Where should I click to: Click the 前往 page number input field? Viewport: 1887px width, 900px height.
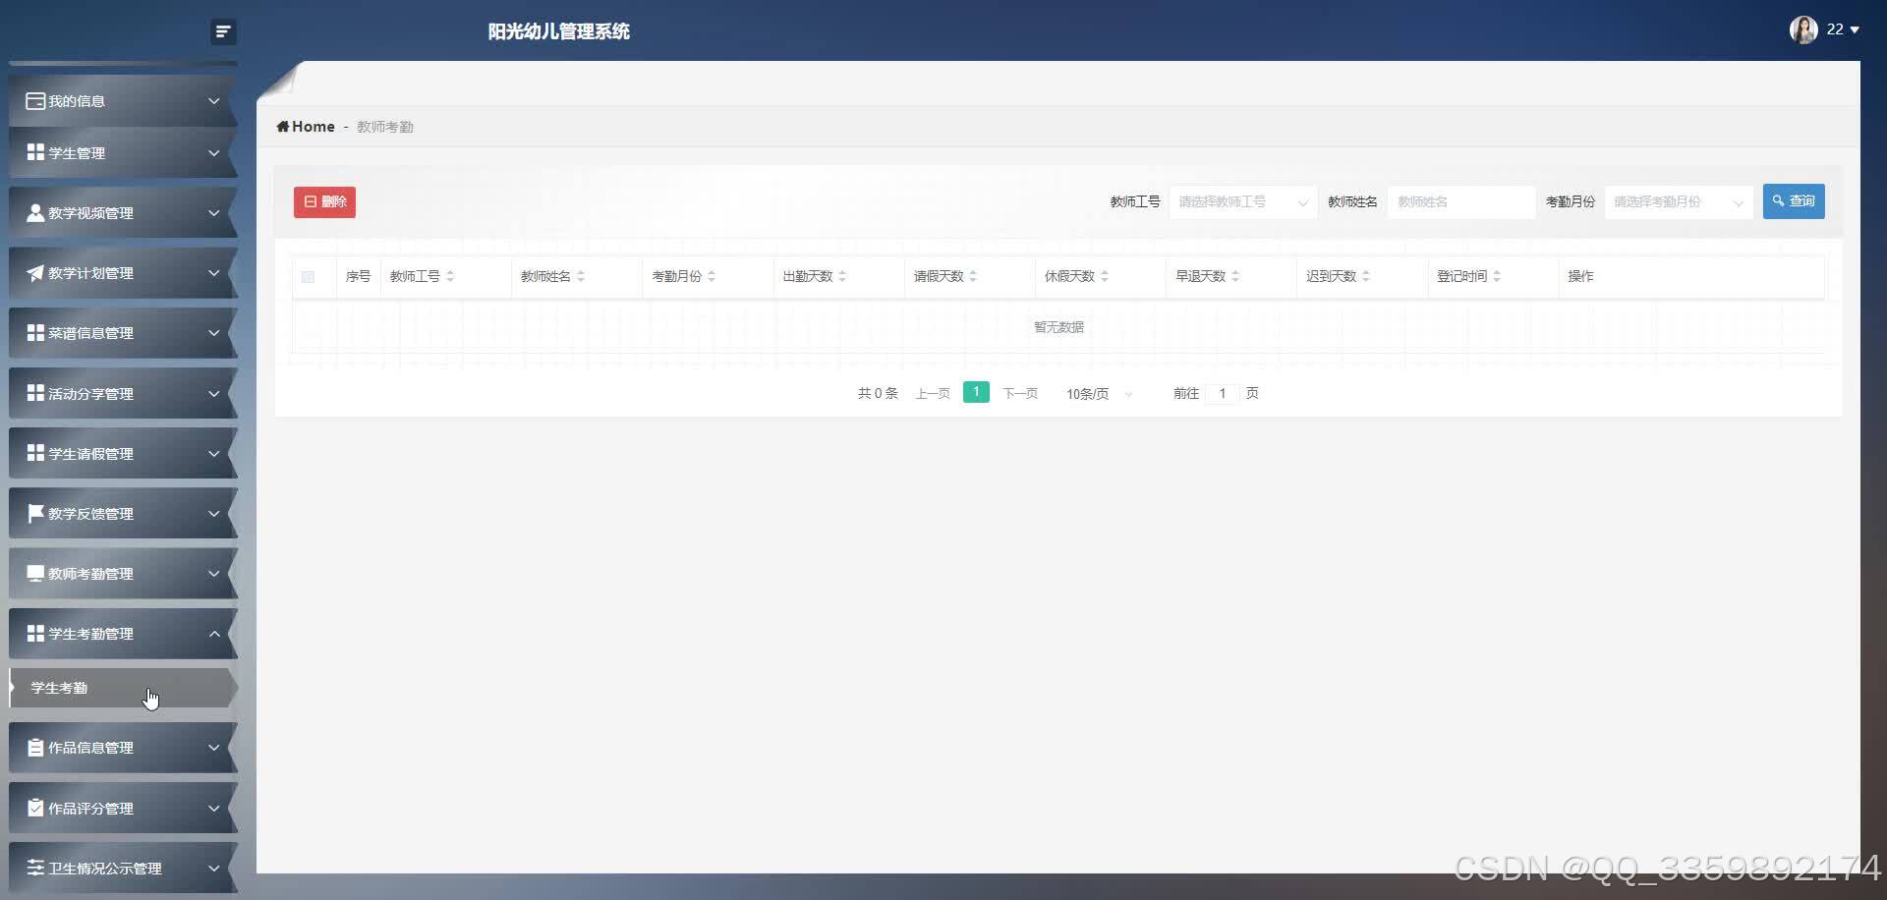[1222, 393]
